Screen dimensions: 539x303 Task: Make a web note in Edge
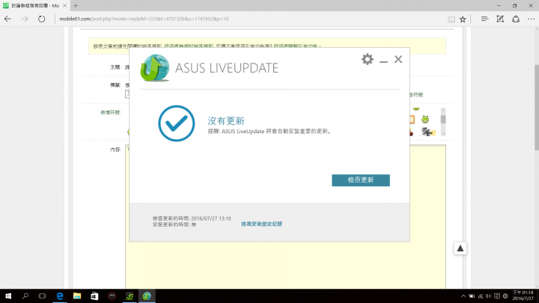[x=500, y=19]
